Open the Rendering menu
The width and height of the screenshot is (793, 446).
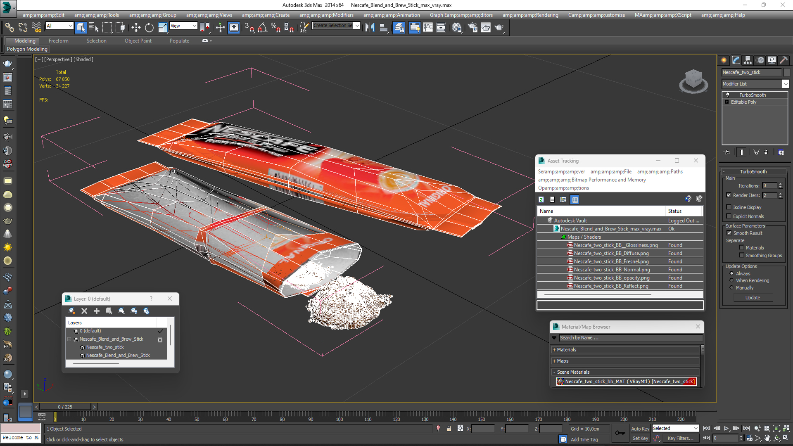point(530,15)
